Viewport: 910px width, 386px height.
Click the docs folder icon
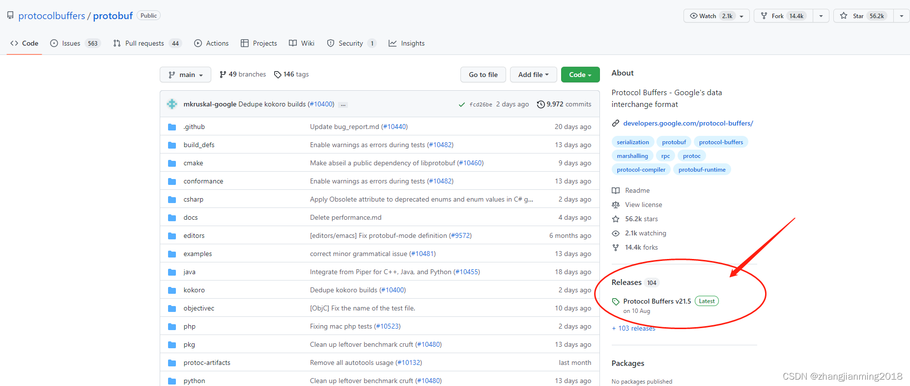(172, 218)
